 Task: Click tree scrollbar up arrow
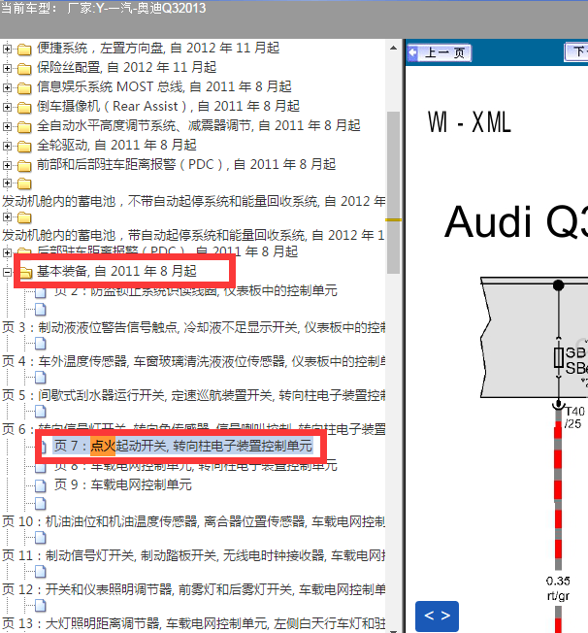394,48
